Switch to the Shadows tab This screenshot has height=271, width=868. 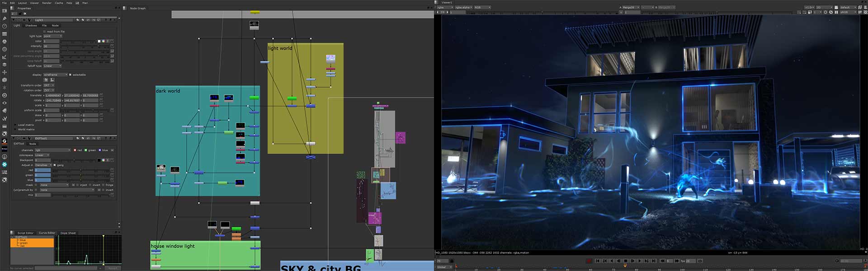(x=31, y=26)
